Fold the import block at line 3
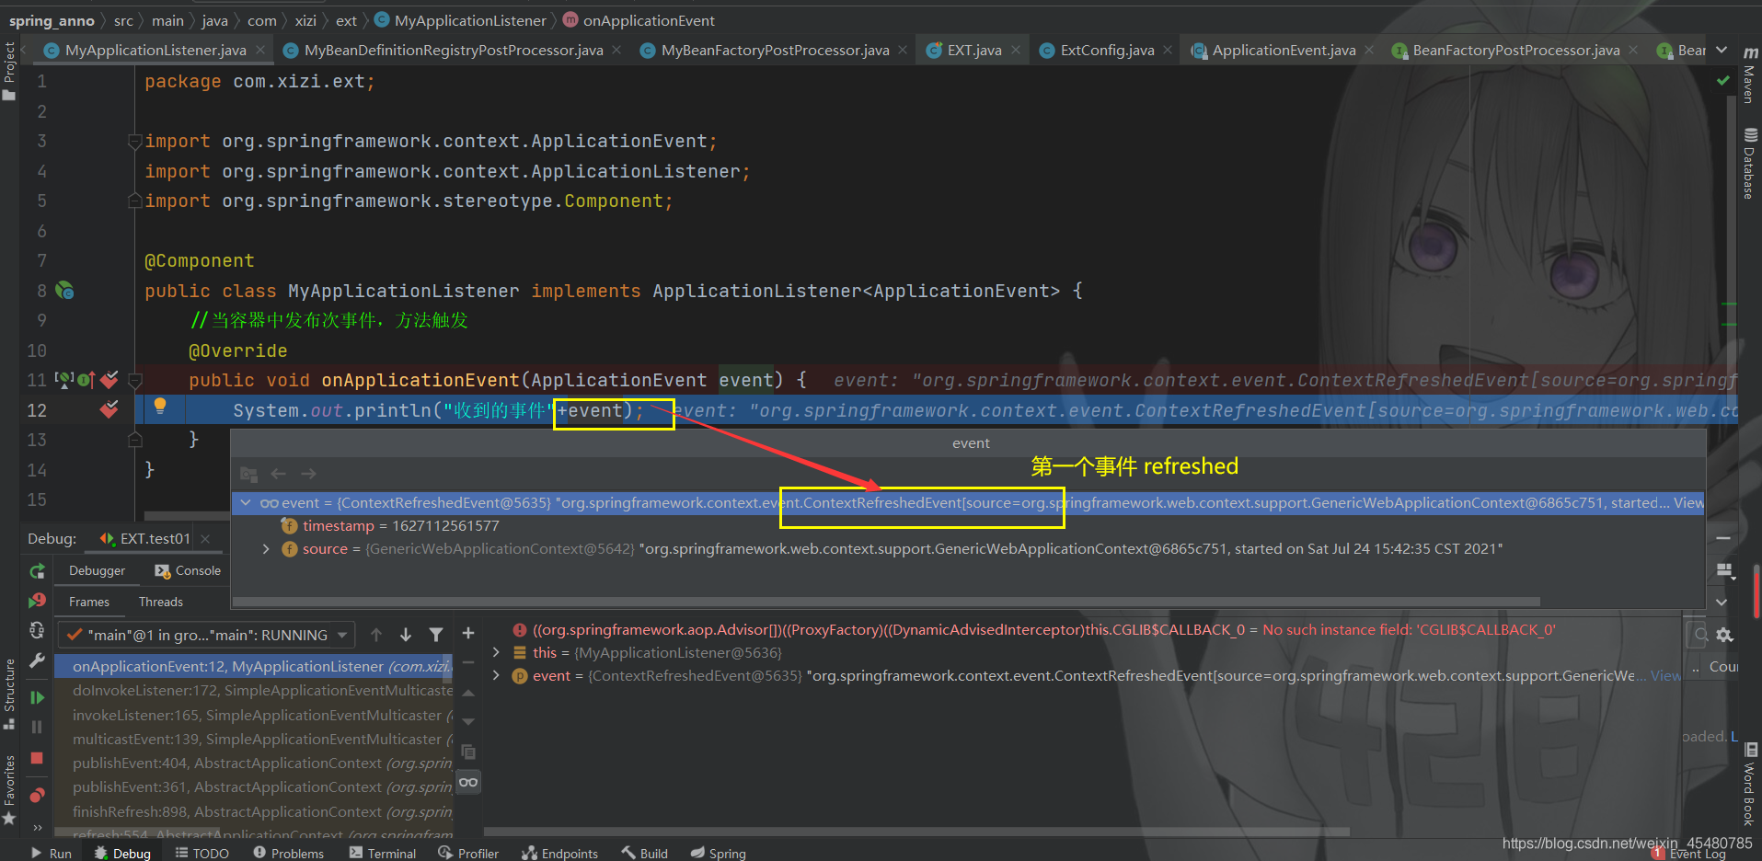This screenshot has width=1762, height=861. point(134,142)
